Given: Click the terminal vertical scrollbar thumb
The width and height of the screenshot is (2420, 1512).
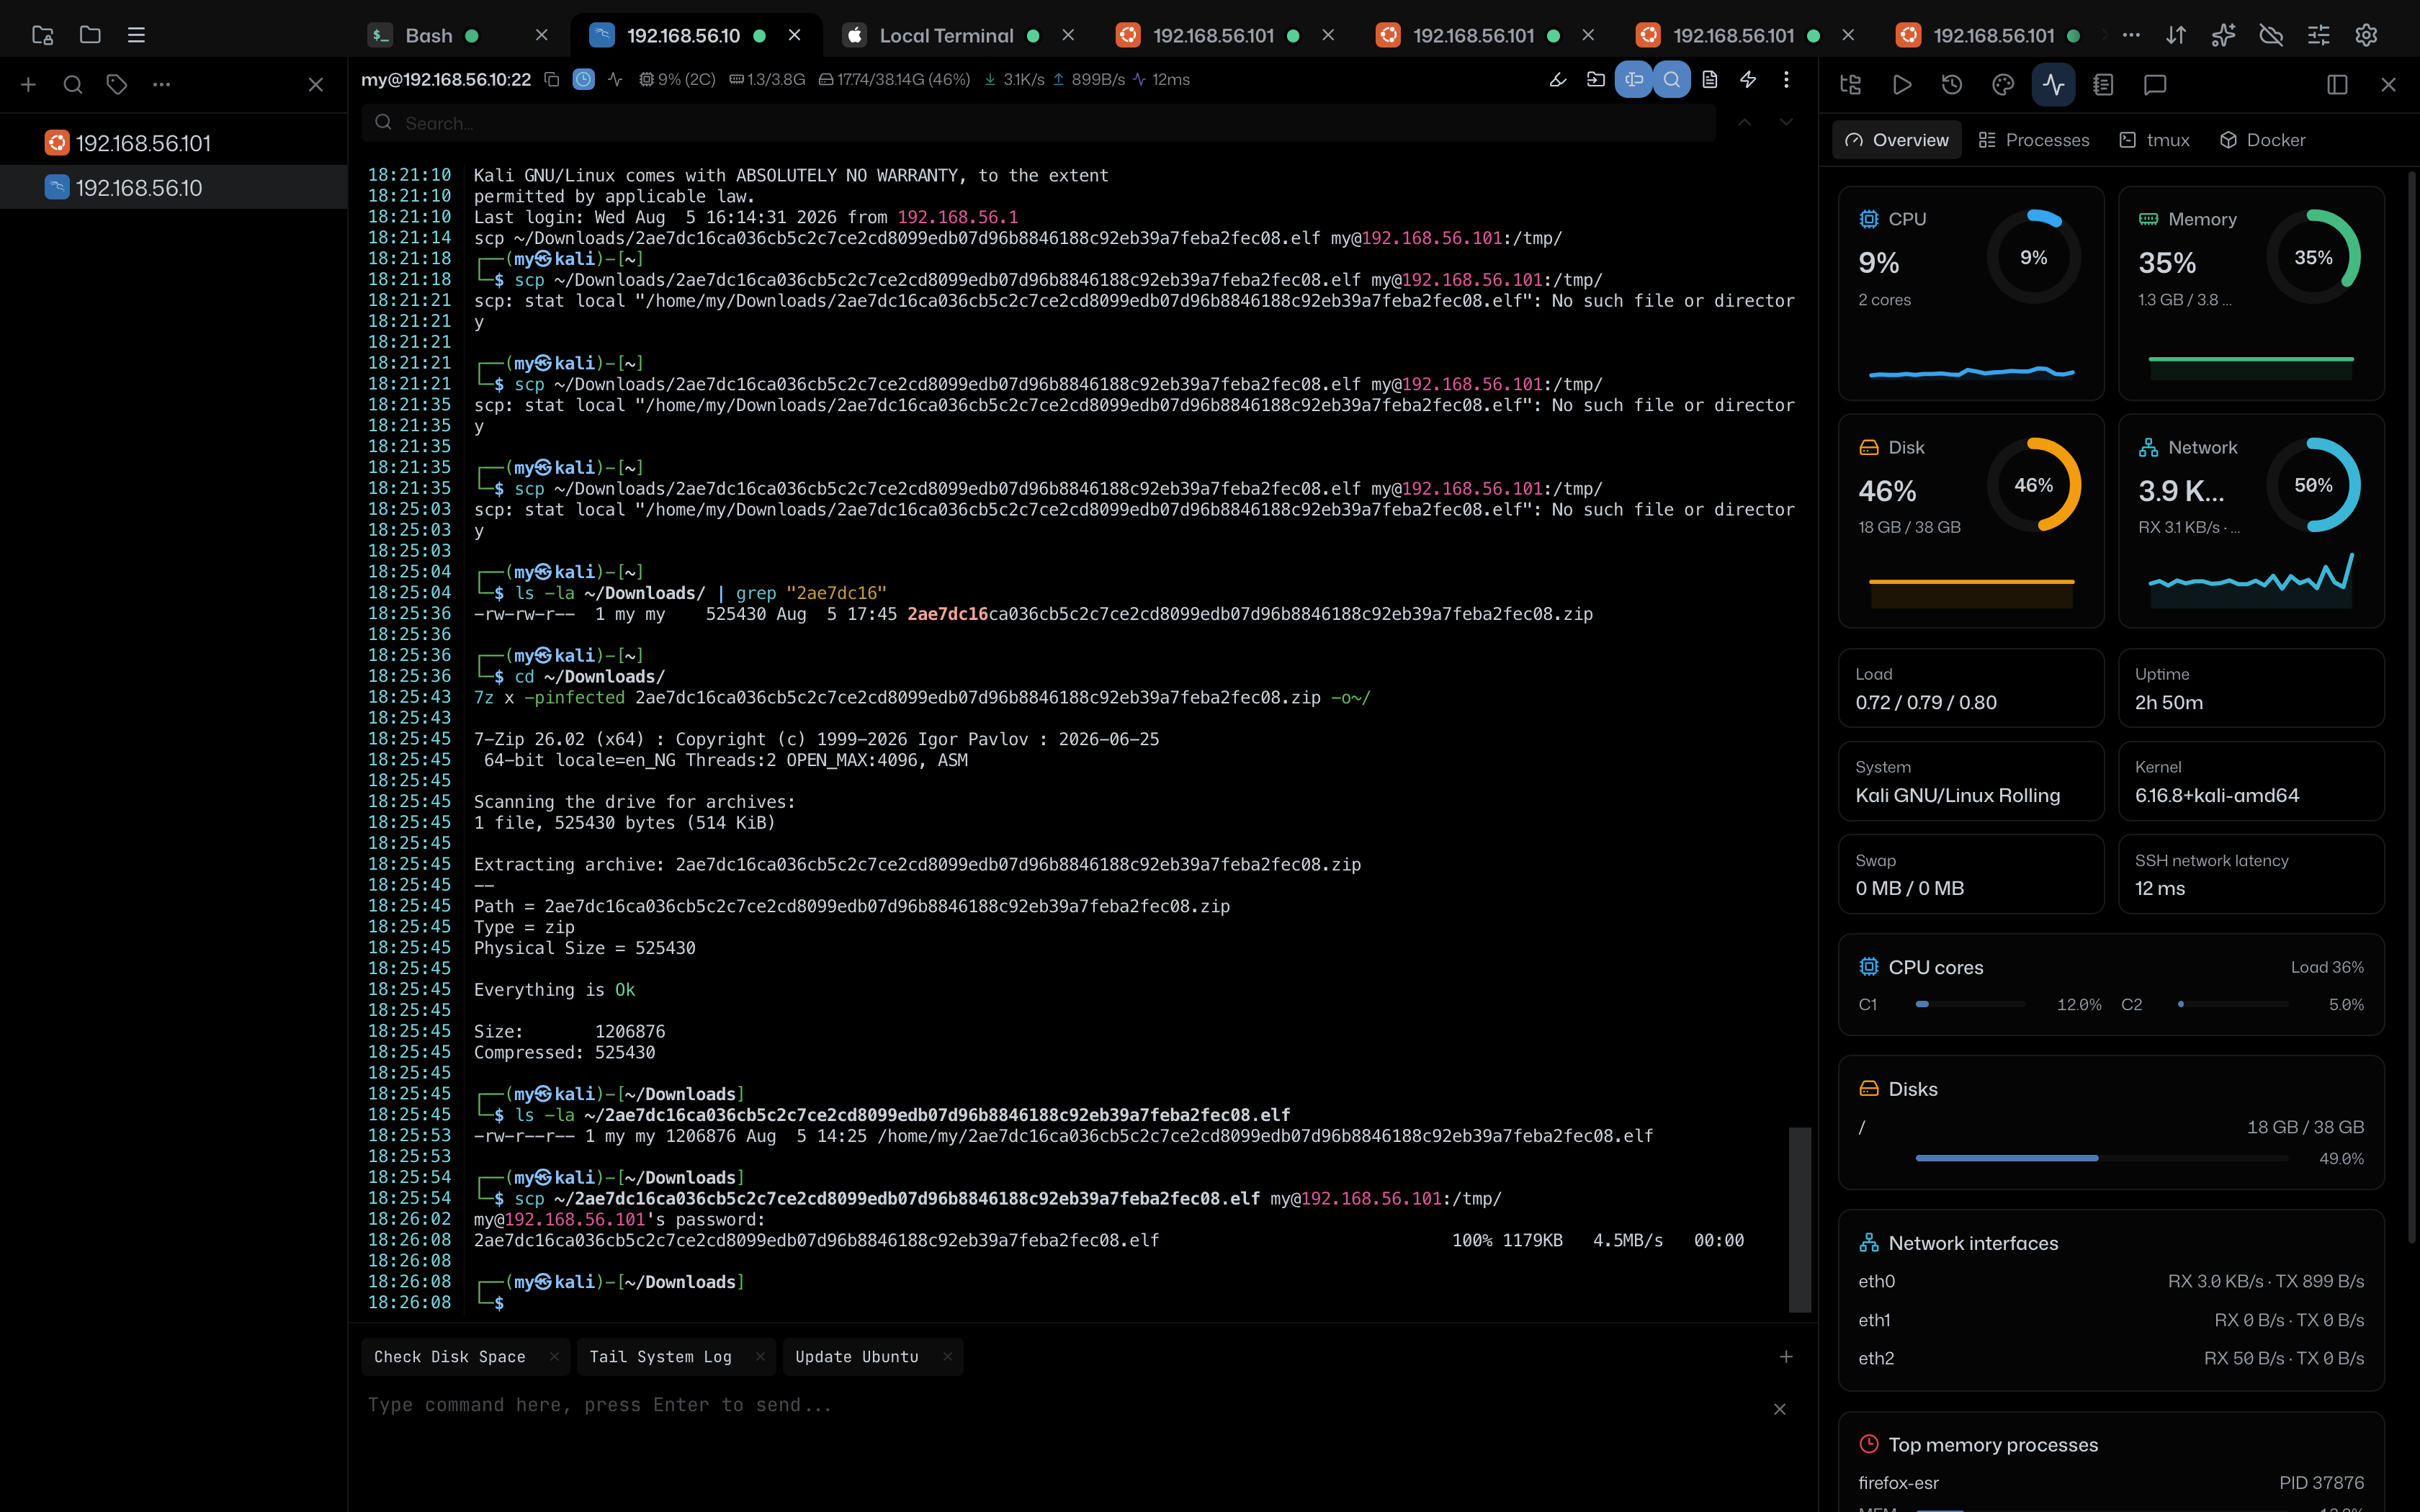Looking at the screenshot, I should point(1800,1219).
